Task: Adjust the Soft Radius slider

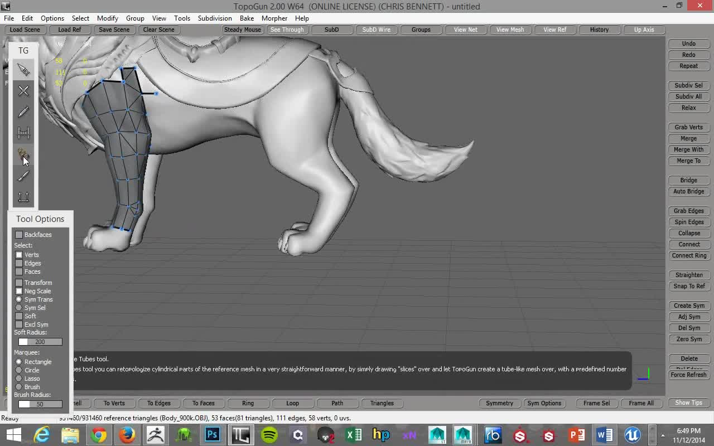Action: pyautogui.click(x=40, y=342)
